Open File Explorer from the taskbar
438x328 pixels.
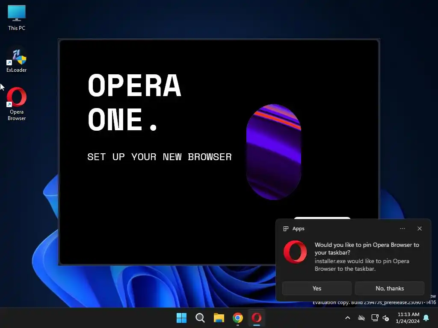click(x=219, y=318)
